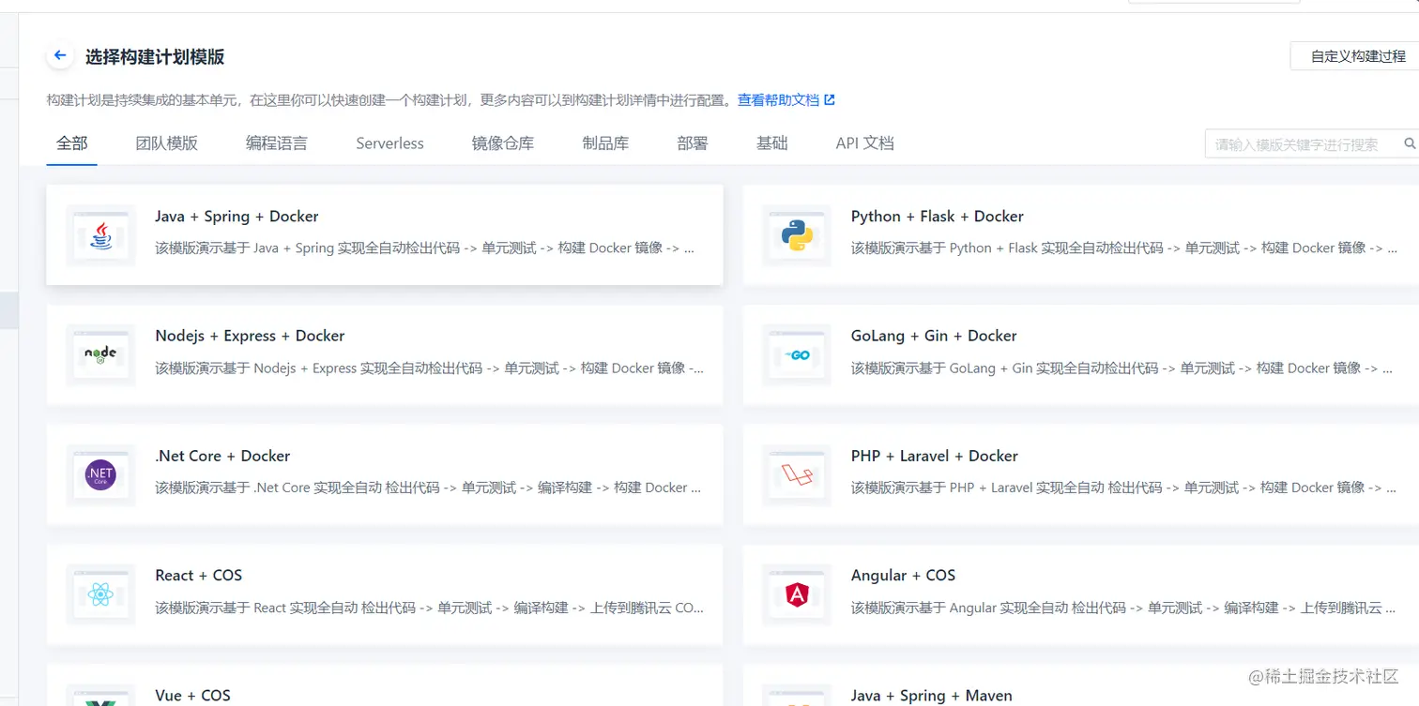The height and width of the screenshot is (706, 1419).
Task: Go back using the blue arrow icon
Action: (60, 56)
